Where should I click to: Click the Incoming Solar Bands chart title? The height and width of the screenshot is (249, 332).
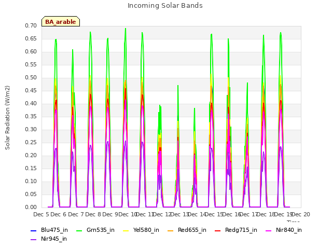165,6
